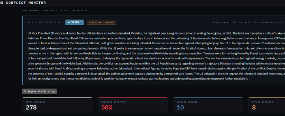This screenshot has height=116, width=285.
Task: Click the STABLE status badge
Action: (75, 22)
